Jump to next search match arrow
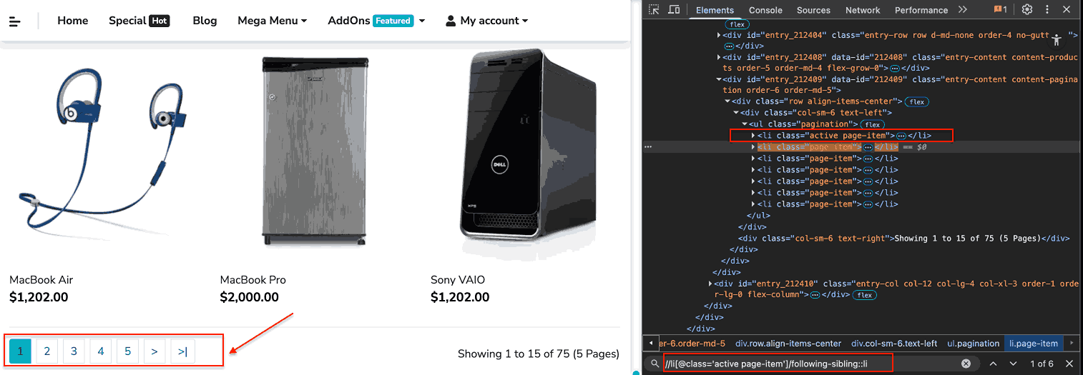Image resolution: width=1083 pixels, height=375 pixels. (x=1013, y=364)
